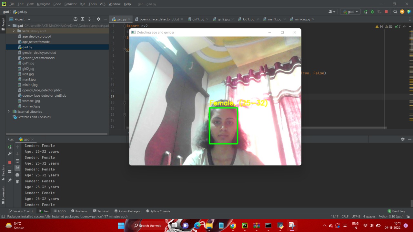Image resolution: width=413 pixels, height=232 pixels.
Task: Click the green Run arrow in toolbar
Action: click(x=366, y=12)
